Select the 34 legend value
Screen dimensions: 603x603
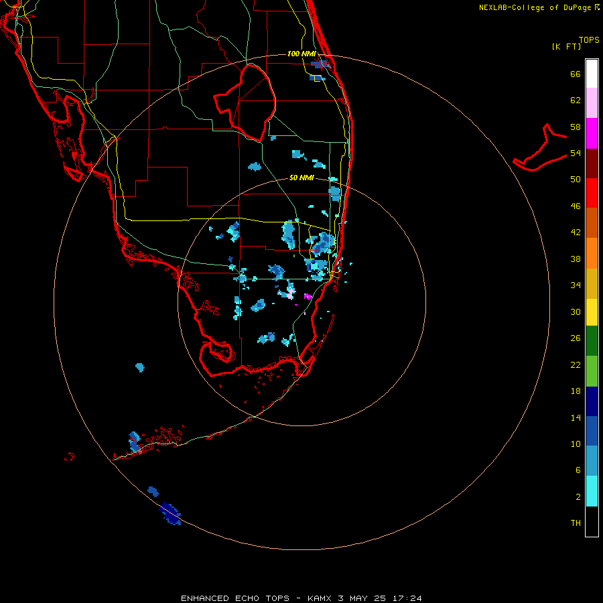click(x=576, y=285)
